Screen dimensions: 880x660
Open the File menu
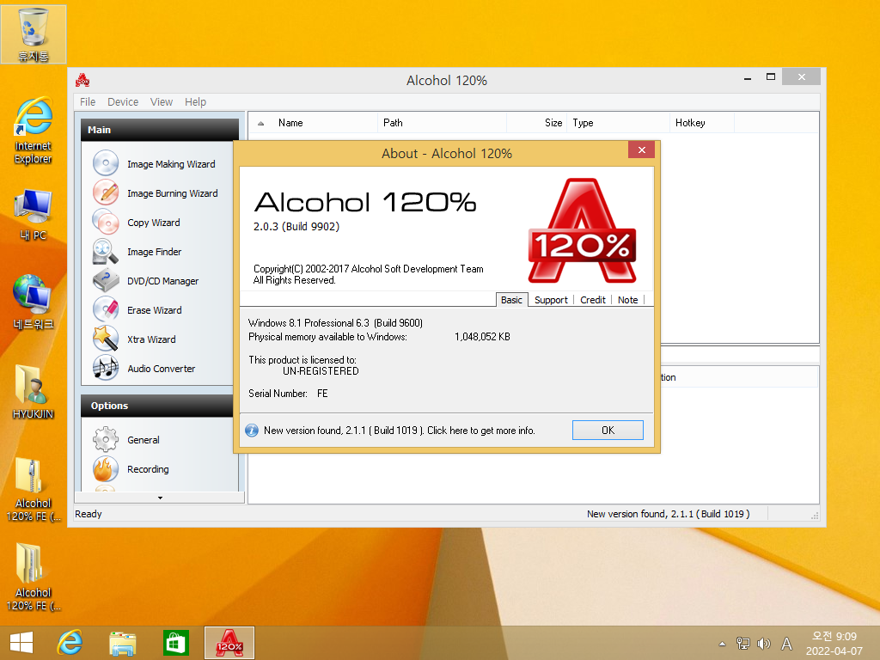[88, 101]
